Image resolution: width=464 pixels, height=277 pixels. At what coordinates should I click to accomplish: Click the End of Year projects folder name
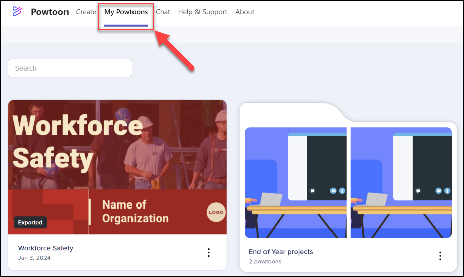(281, 252)
